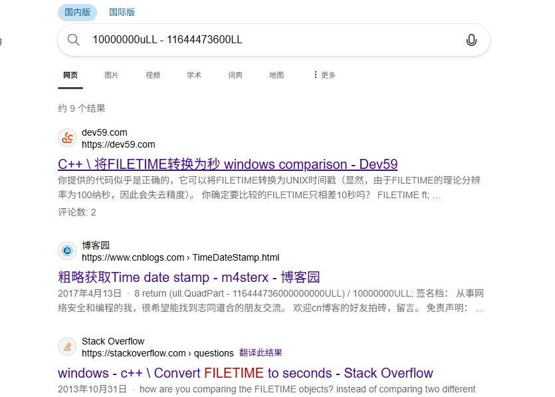The height and width of the screenshot is (397, 555).
Task: Switch to 国内版 search
Action: click(78, 13)
